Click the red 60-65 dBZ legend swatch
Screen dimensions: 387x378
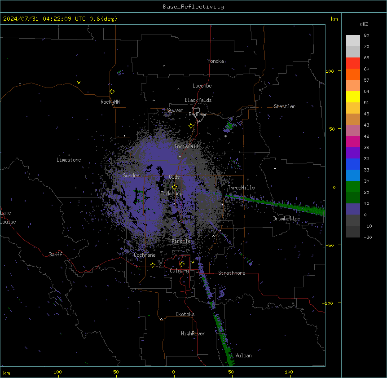coord(353,63)
